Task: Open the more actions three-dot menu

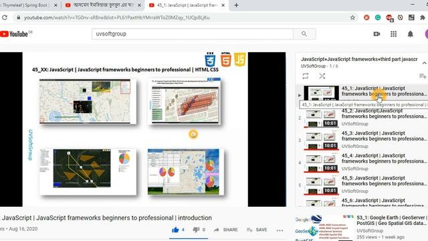Action: (x=280, y=230)
